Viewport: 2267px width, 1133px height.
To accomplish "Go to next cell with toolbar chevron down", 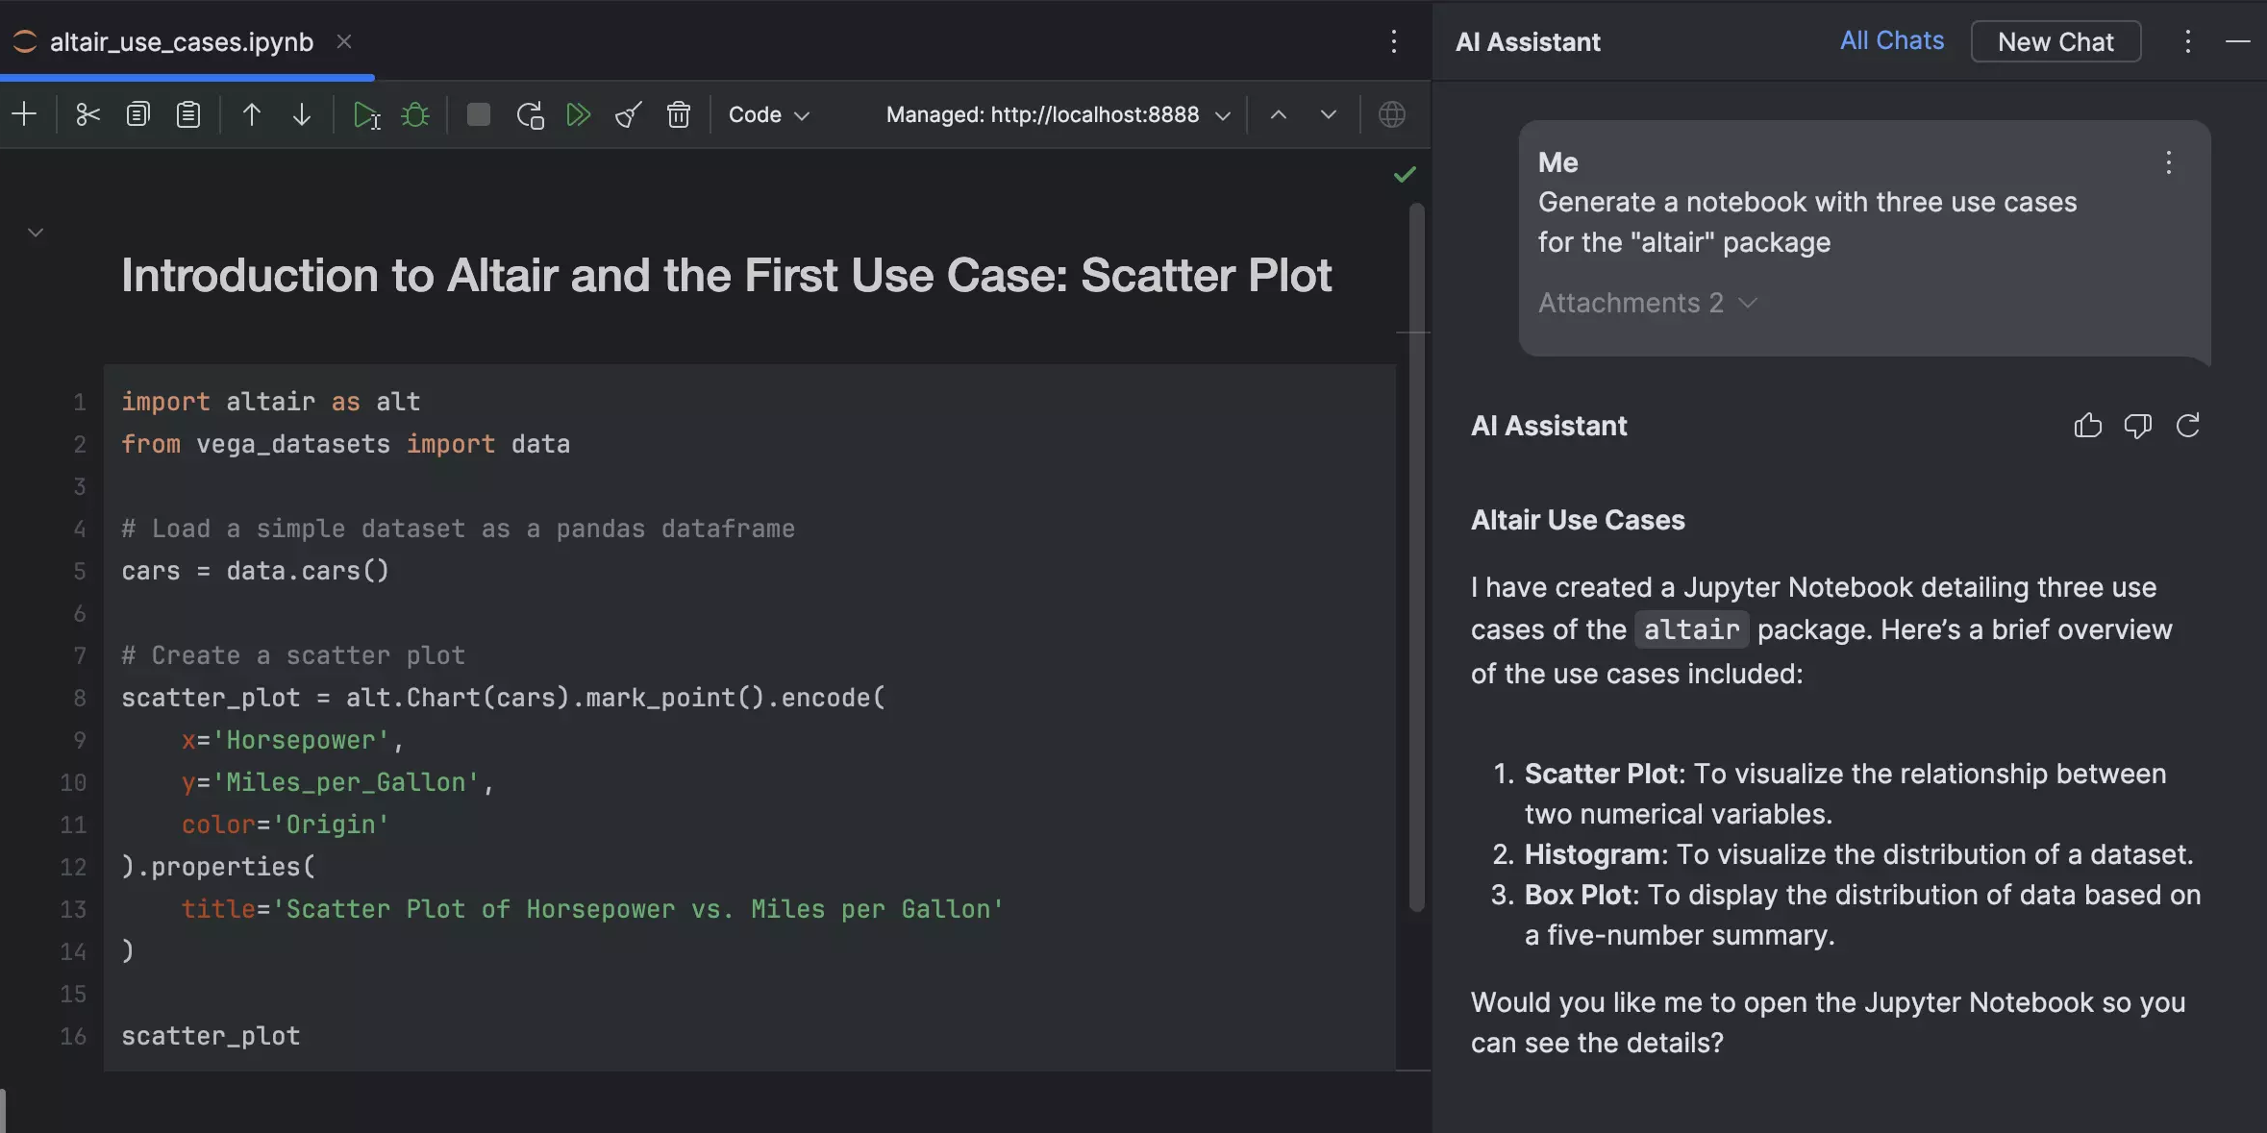I will (1329, 114).
